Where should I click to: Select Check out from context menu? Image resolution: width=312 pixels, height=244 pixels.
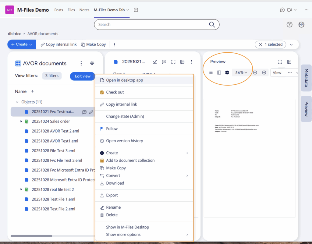point(115,92)
